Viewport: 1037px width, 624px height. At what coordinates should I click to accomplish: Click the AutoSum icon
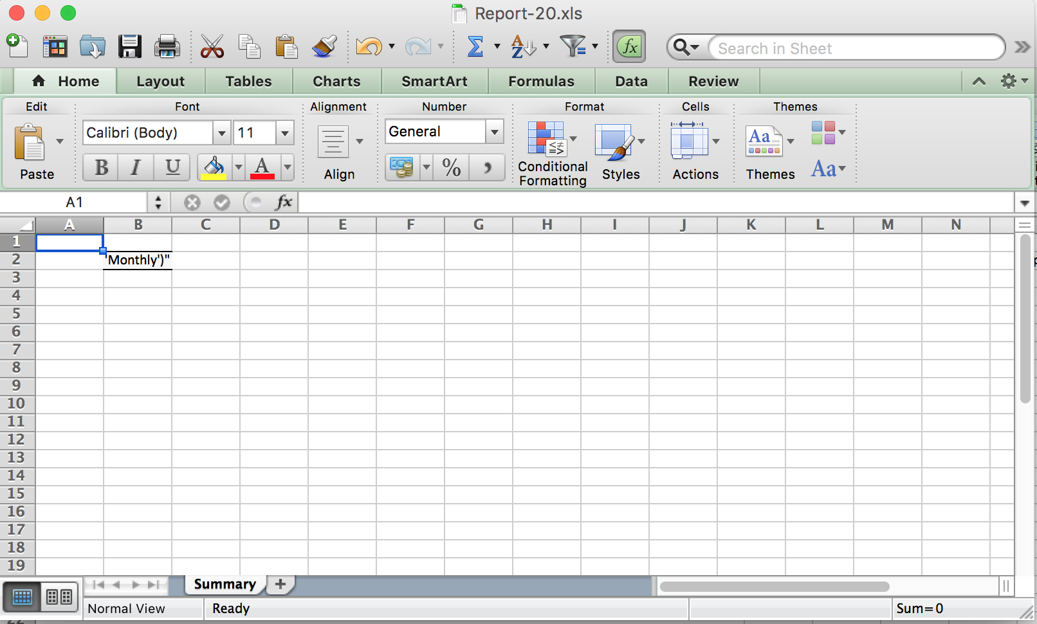(x=476, y=46)
